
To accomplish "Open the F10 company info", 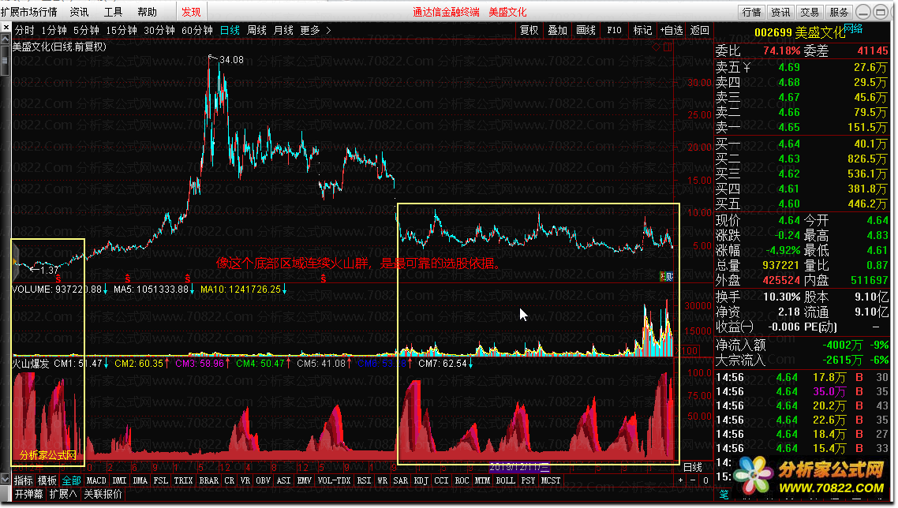I will click(x=614, y=30).
